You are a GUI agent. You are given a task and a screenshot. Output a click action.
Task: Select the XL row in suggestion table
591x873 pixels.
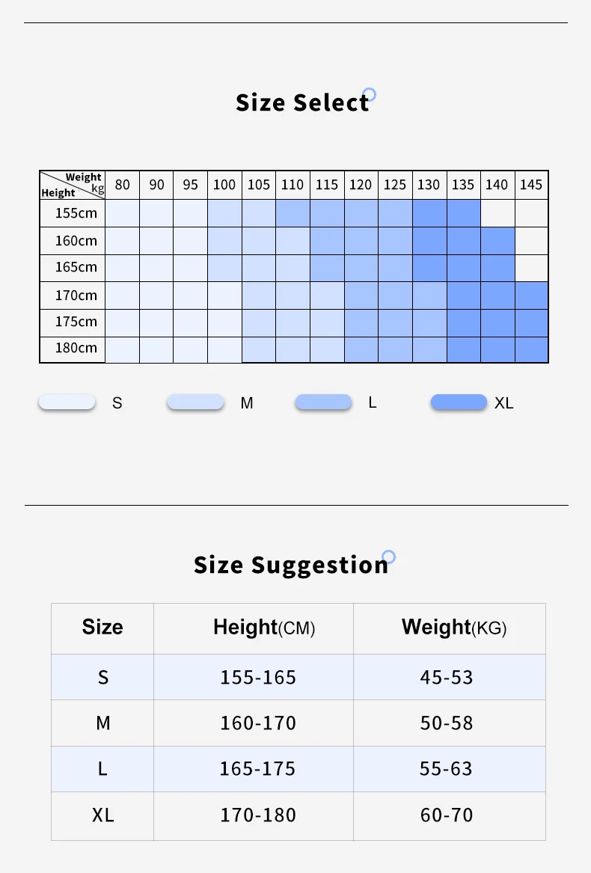(x=298, y=815)
